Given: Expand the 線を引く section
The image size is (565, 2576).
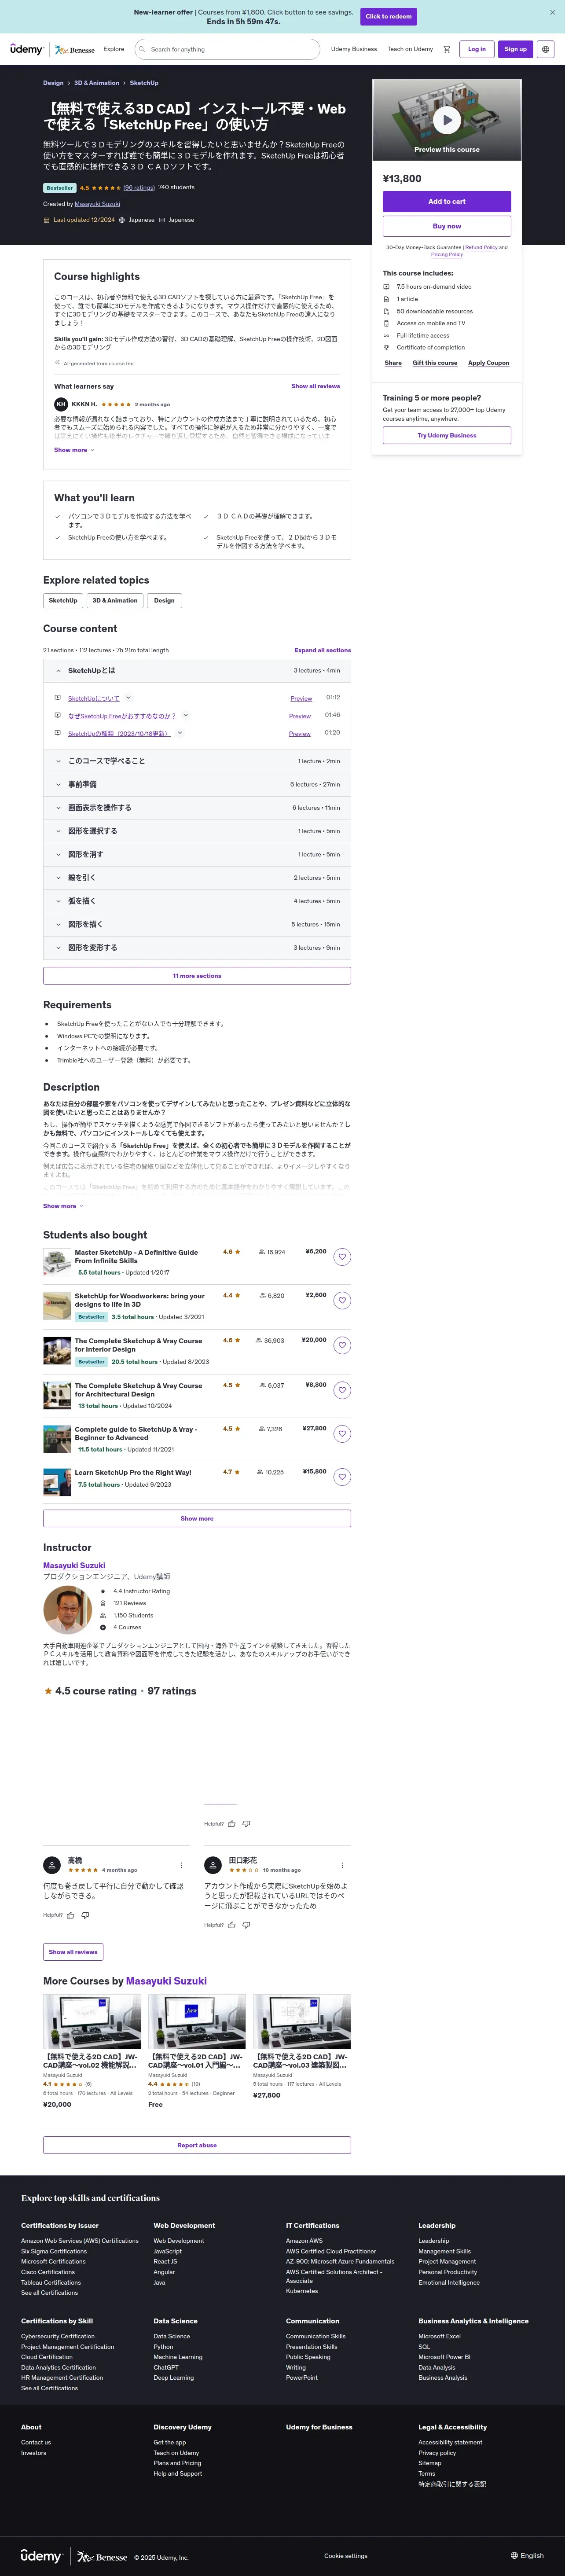Looking at the screenshot, I should pyautogui.click(x=197, y=878).
